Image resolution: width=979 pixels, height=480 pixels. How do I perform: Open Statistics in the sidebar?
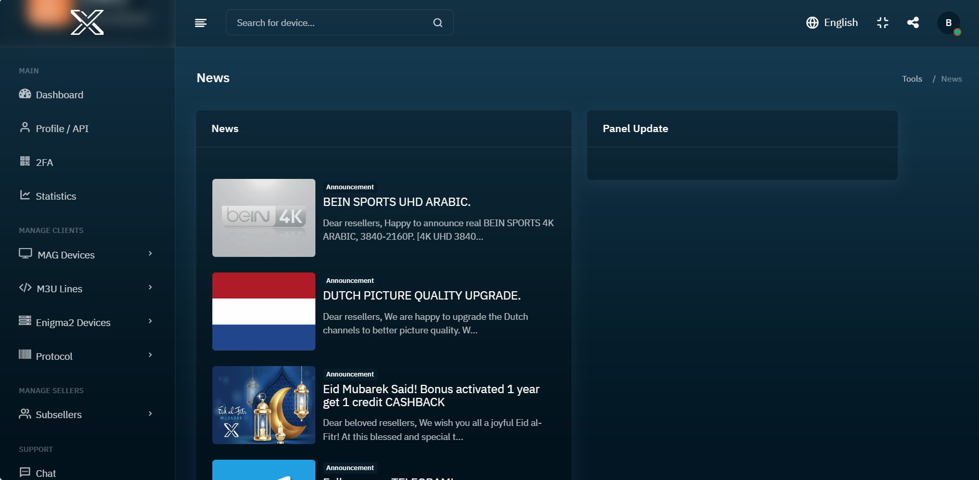click(56, 196)
